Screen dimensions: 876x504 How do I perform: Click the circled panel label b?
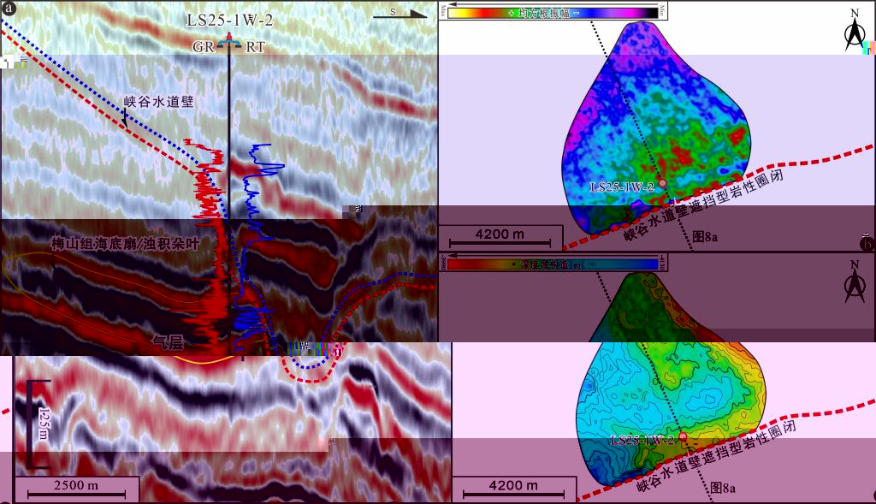pos(867,244)
